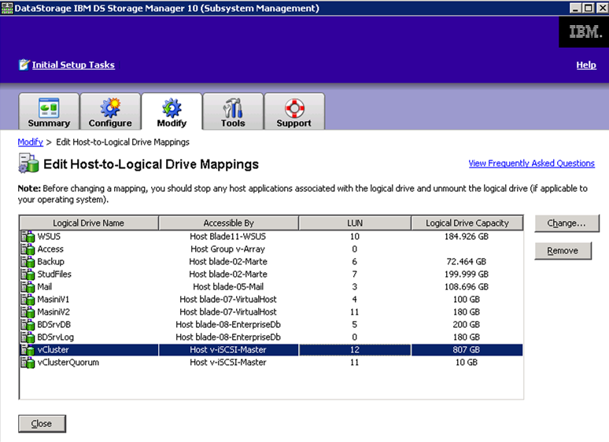Click the vClusterQuorum drive icon
Viewport: 609px width, 442px height.
click(x=28, y=363)
